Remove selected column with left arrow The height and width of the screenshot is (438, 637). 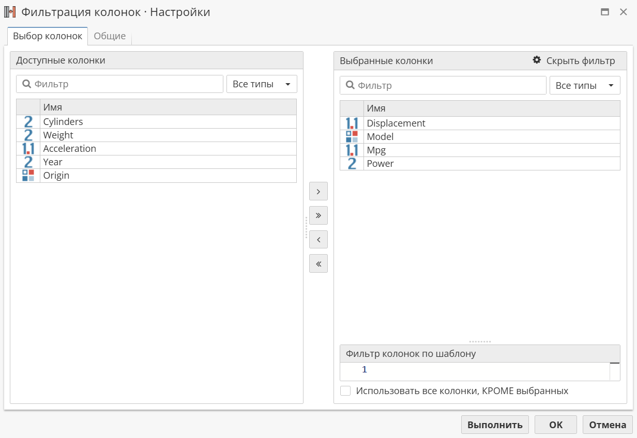point(318,240)
